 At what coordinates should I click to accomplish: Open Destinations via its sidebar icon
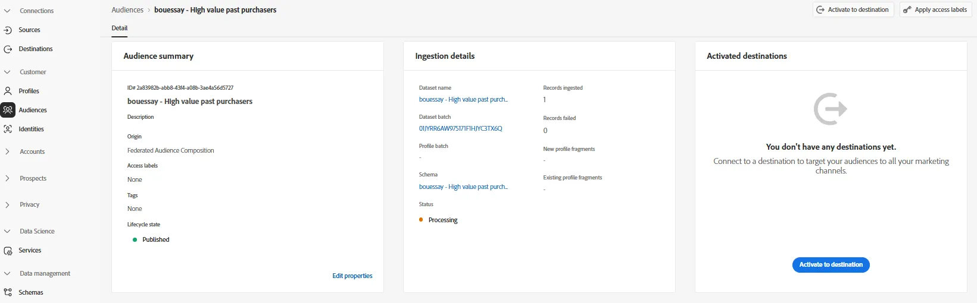click(8, 49)
